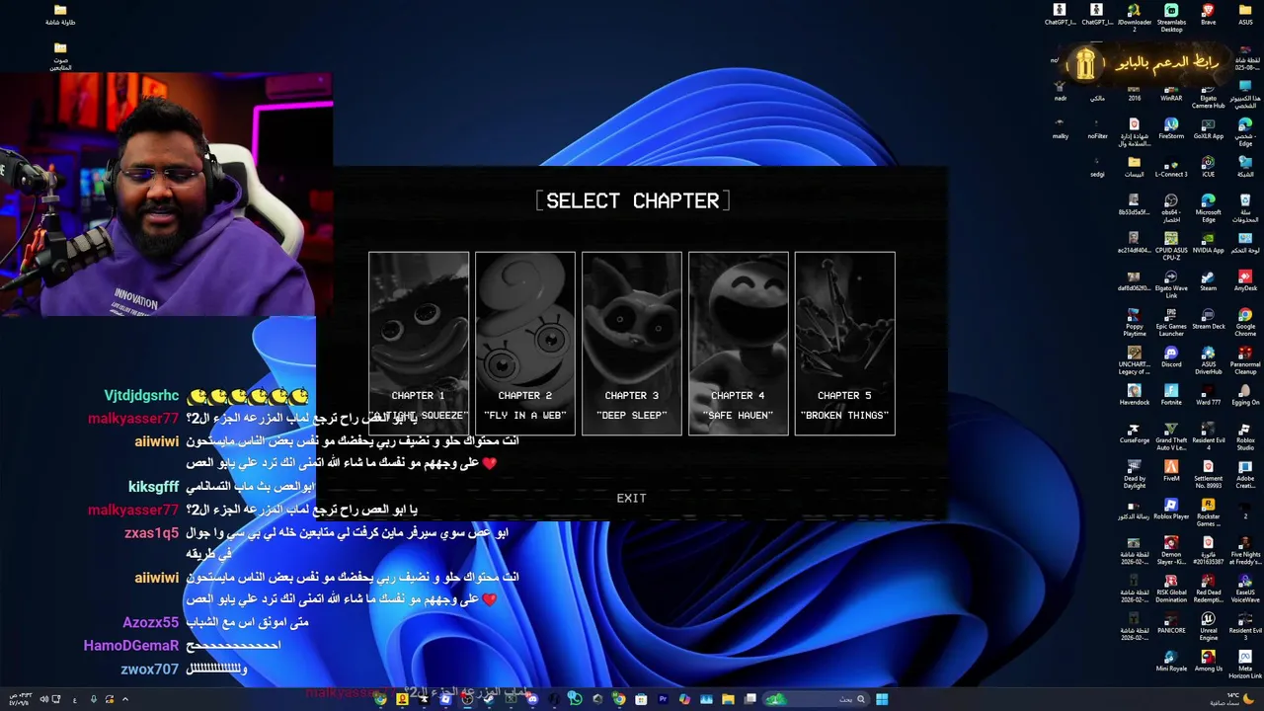Open Among Us desktop shortcut
Image resolution: width=1264 pixels, height=711 pixels.
(x=1208, y=660)
